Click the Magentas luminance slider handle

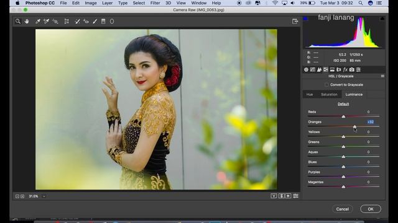tap(343, 186)
